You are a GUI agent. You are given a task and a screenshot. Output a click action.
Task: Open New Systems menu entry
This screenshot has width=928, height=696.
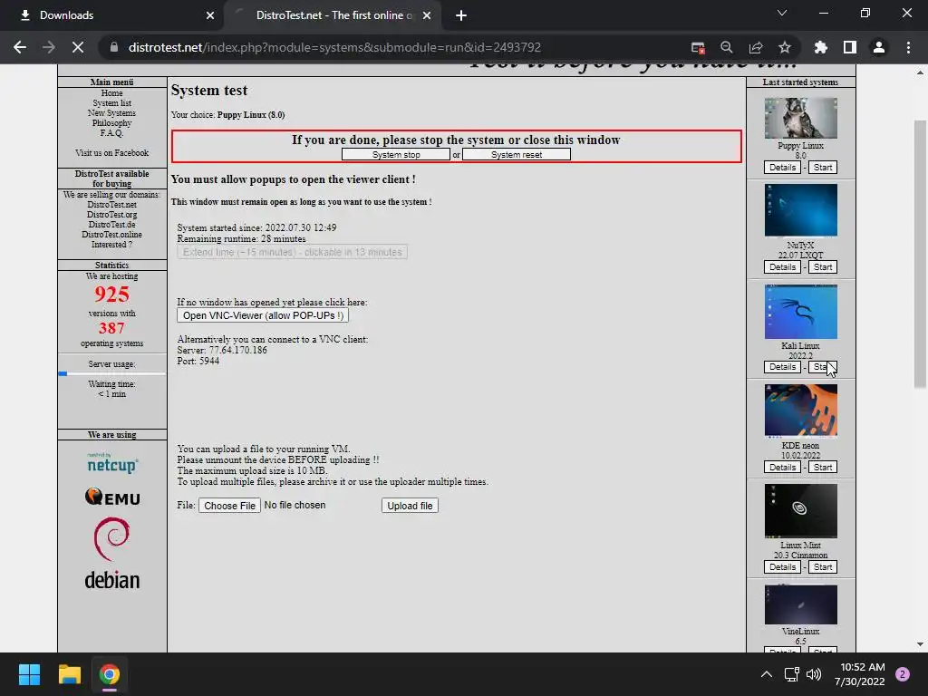111,113
